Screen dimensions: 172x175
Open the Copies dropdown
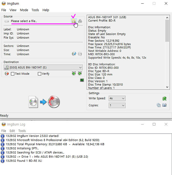123,105
